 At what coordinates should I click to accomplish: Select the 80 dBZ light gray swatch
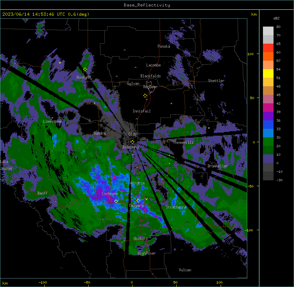[268, 31]
